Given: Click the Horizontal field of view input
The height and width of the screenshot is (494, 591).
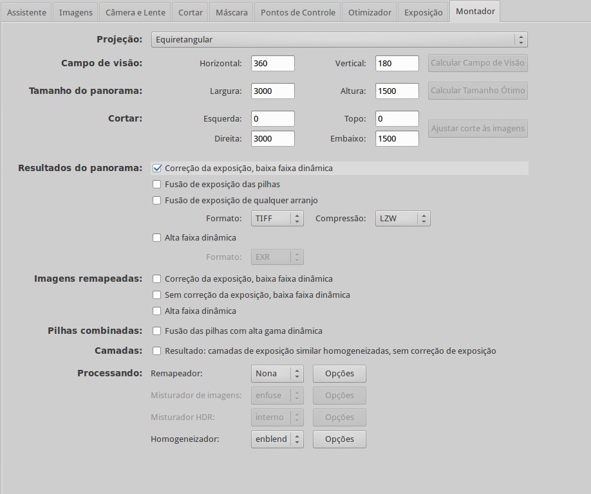Looking at the screenshot, I should click(273, 64).
